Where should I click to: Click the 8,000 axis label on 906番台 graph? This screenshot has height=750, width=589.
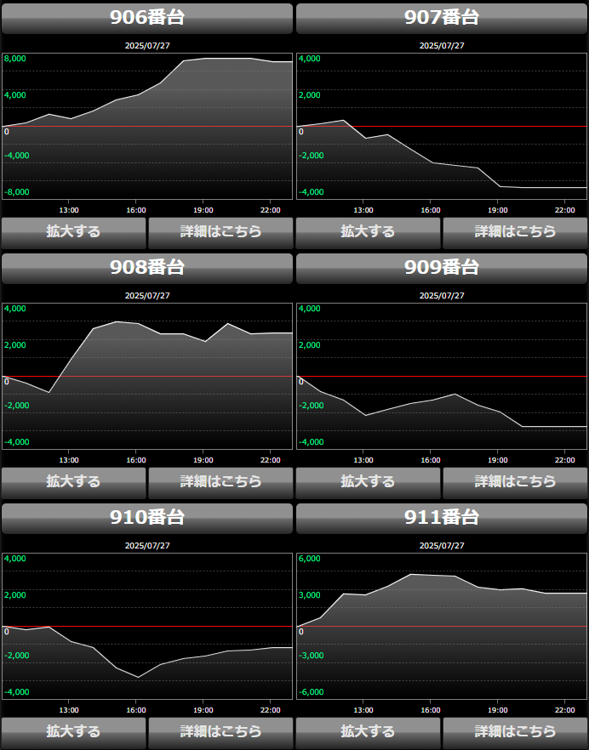pyautogui.click(x=14, y=59)
